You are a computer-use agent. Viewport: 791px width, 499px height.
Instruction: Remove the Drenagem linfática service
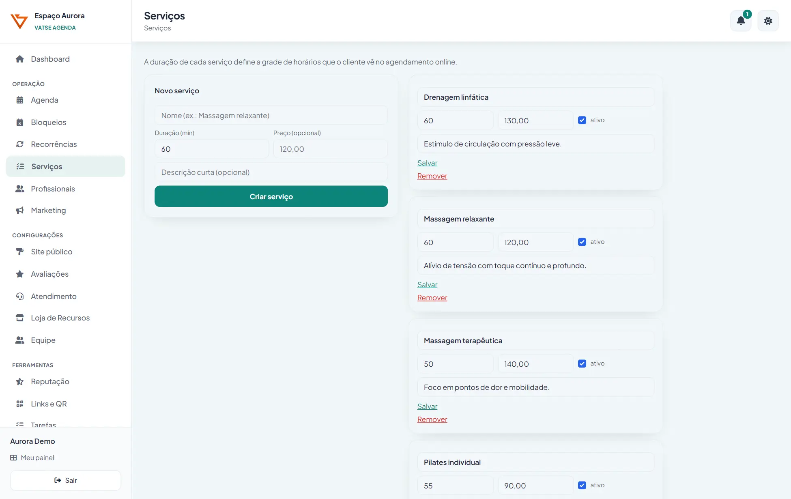[432, 176]
